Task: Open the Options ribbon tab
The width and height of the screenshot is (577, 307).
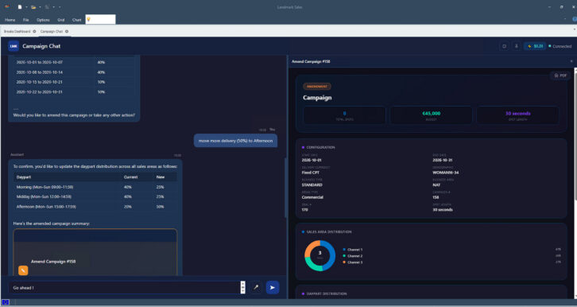Action: (x=43, y=20)
